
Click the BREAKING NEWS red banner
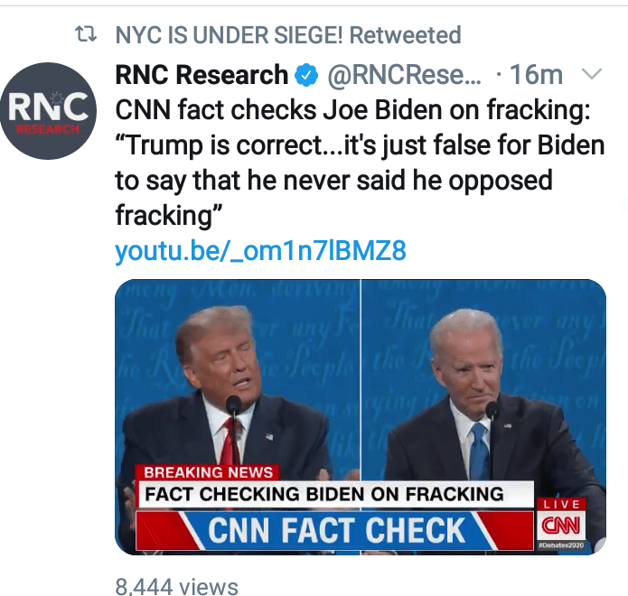click(x=208, y=471)
